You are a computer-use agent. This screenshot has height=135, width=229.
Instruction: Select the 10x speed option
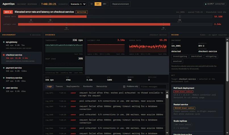pos(98,4)
